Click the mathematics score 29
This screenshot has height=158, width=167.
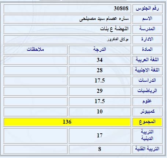[x=99, y=91]
